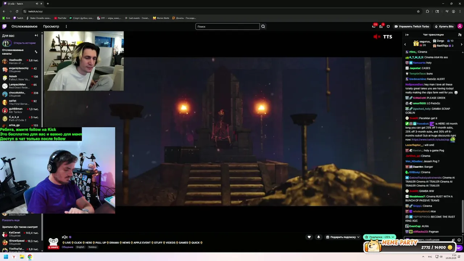This screenshot has height=261, width=464.
Task: Open Prime loot crown with 20 badge
Action: [374, 26]
